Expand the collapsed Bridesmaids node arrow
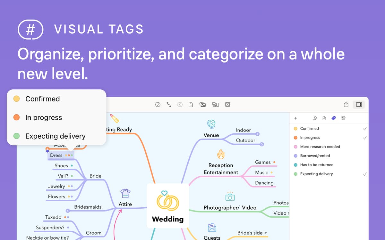 tap(68, 211)
